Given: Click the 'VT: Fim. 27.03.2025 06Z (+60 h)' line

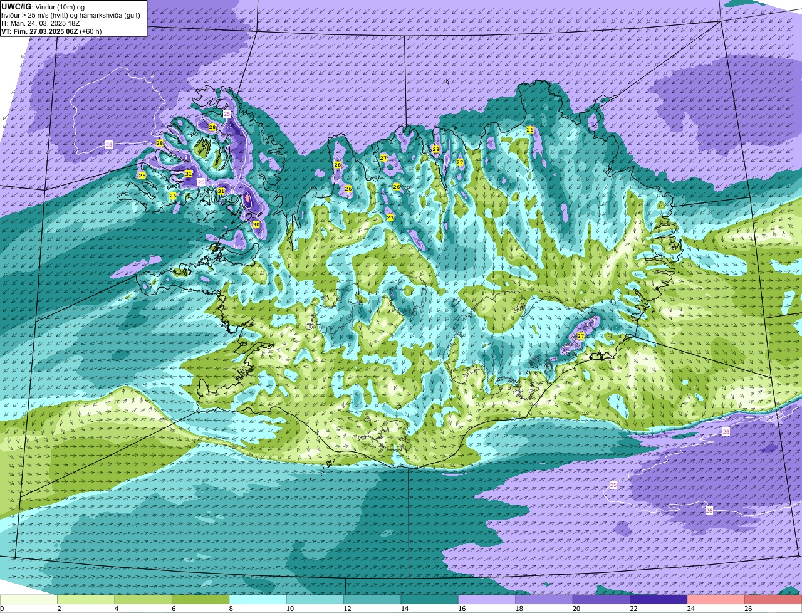Looking at the screenshot, I should tap(51, 31).
